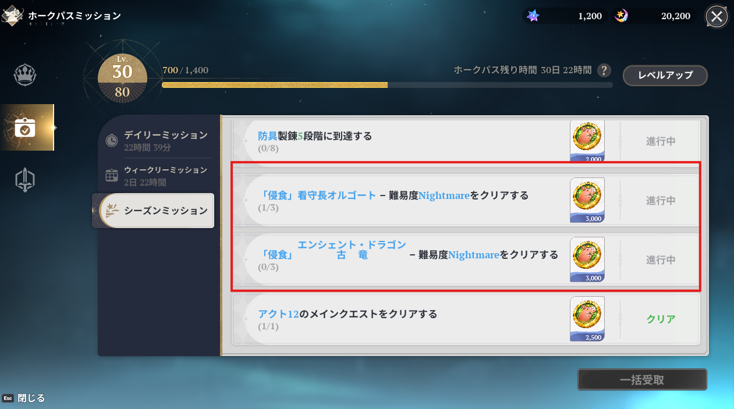Click the purple star currency icon
This screenshot has height=409, width=734.
click(x=533, y=16)
